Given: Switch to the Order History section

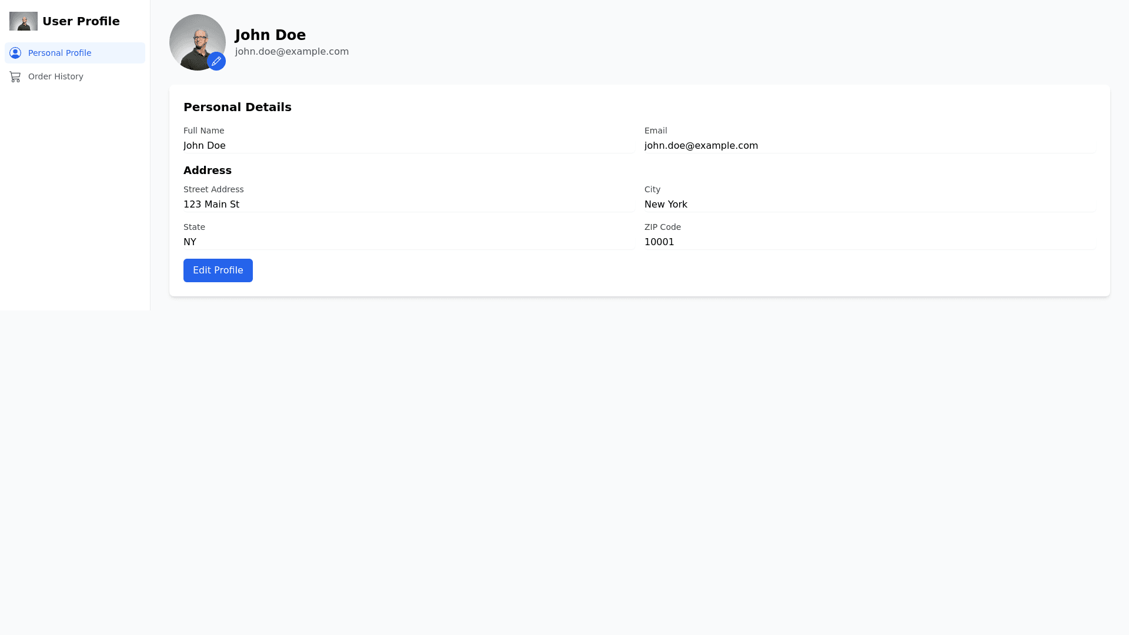Looking at the screenshot, I should pos(56,76).
